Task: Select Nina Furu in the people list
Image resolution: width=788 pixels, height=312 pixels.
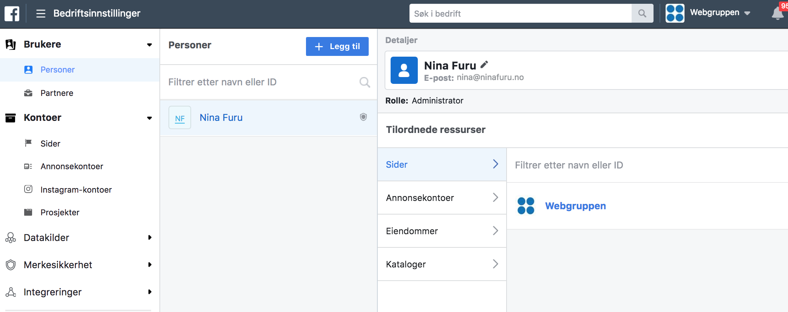Action: click(x=269, y=117)
